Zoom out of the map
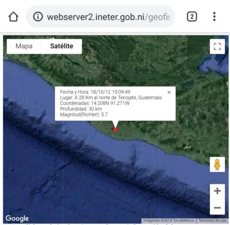 (x=217, y=207)
